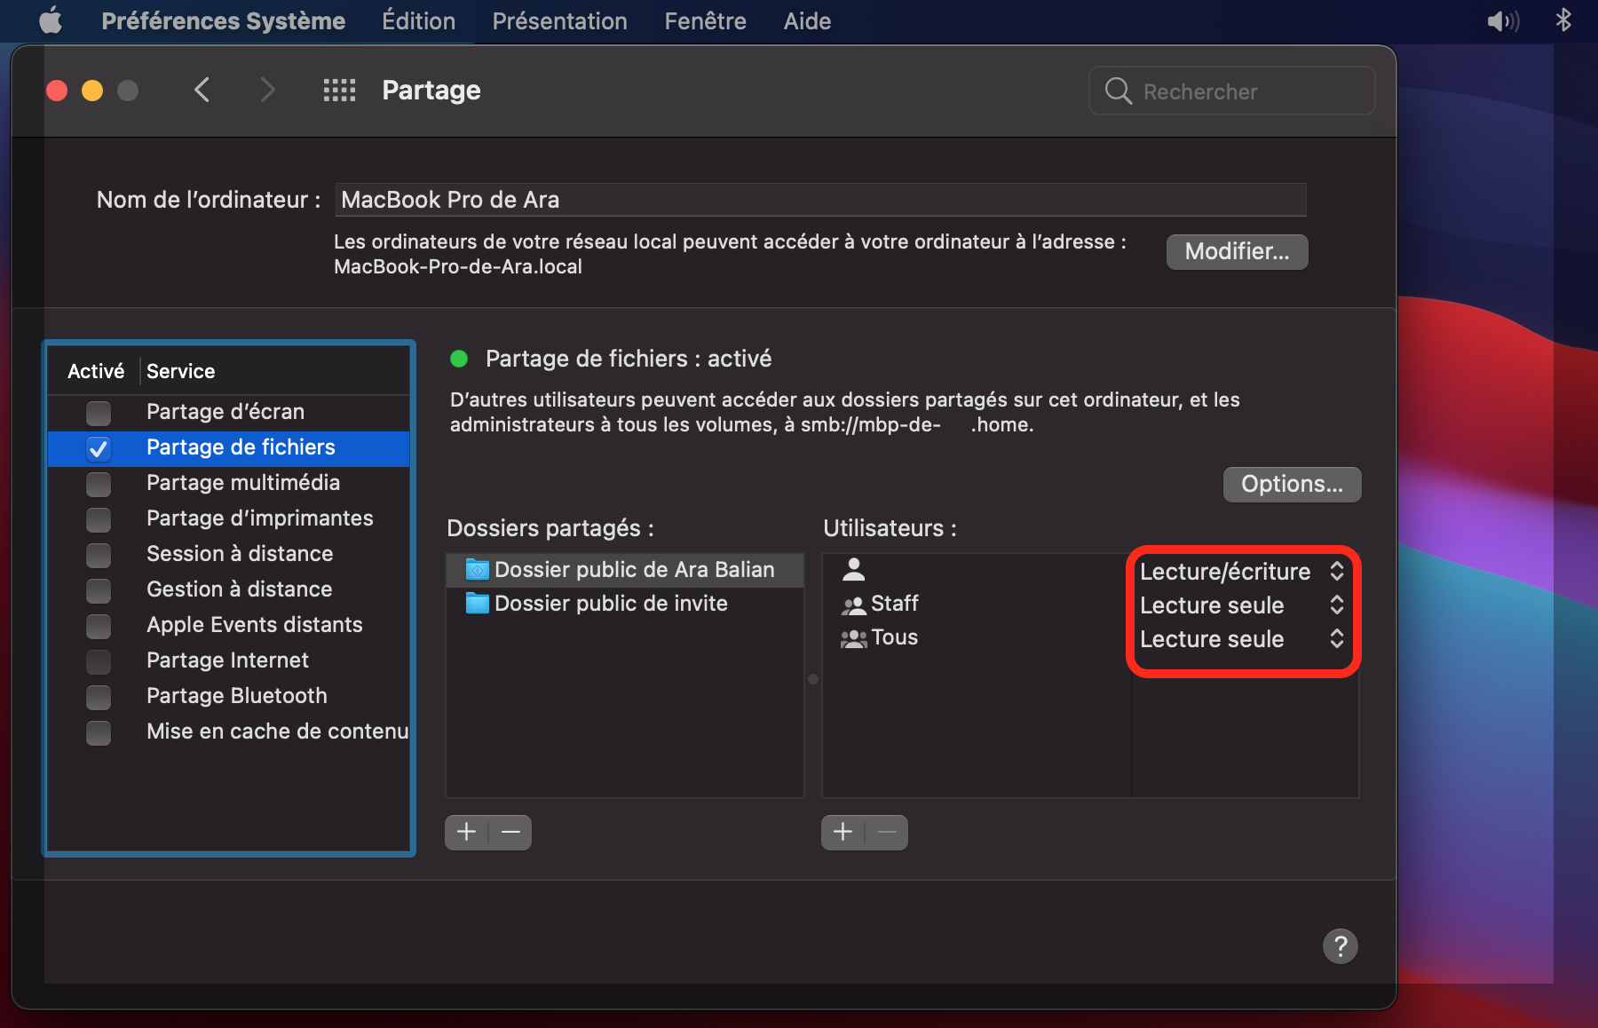
Task: Open help with question mark button
Action: (x=1340, y=946)
